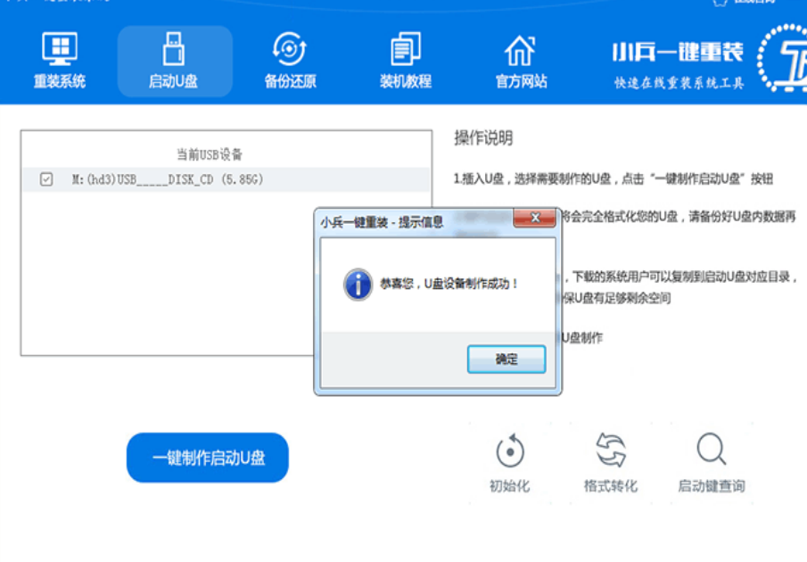
Task: Close the 提示信息 dialog with red X
Action: tap(535, 219)
